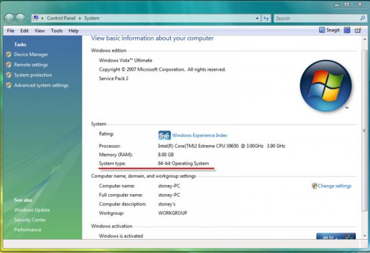Click the 'Windows is activated' text
The width and height of the screenshot is (370, 253).
[x=121, y=236]
